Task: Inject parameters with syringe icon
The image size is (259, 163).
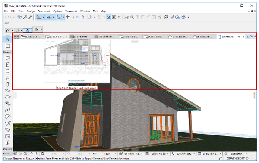Action: [x=30, y=17]
